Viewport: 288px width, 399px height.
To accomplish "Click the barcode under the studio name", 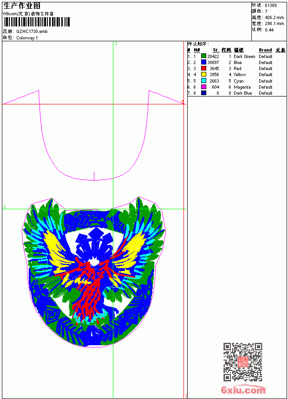I will point(36,22).
